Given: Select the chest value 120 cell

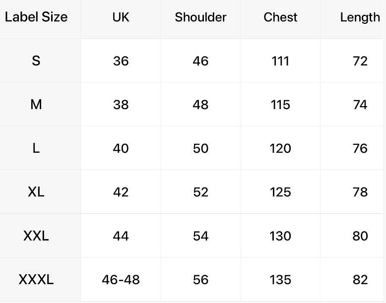Looking at the screenshot, I should click(x=280, y=148).
